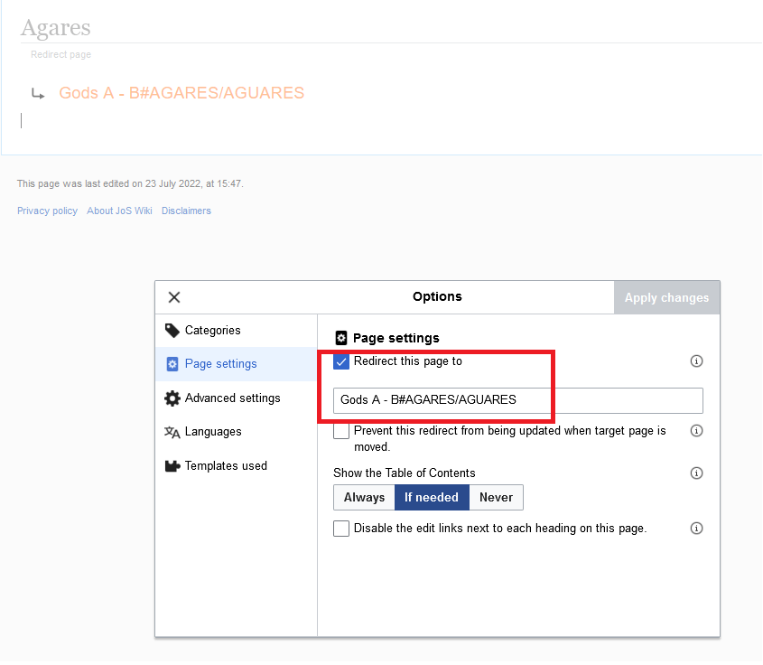This screenshot has width=763, height=665.
Task: Select If needed for Table of Contents
Action: [x=432, y=498]
